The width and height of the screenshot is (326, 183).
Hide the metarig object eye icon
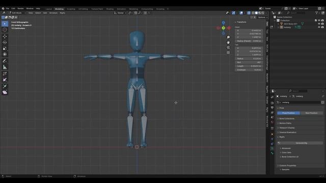(x=319, y=27)
